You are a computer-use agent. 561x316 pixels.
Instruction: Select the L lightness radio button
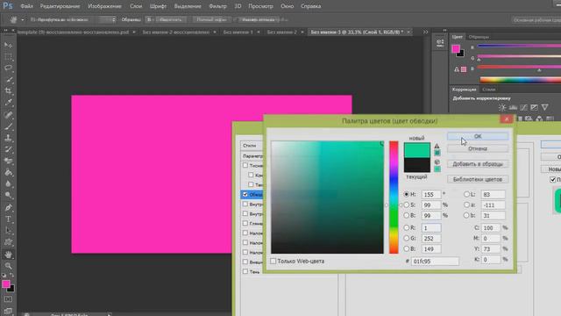tap(466, 194)
